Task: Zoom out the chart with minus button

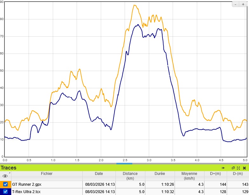Action: [x=235, y=4]
